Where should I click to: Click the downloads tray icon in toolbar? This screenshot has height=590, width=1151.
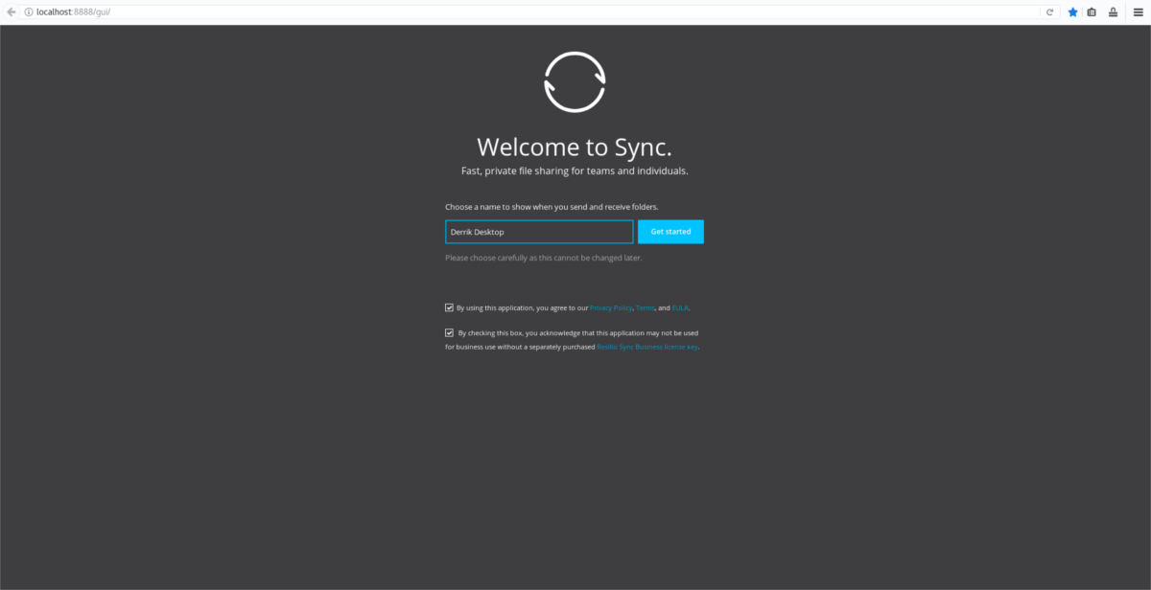1113,11
